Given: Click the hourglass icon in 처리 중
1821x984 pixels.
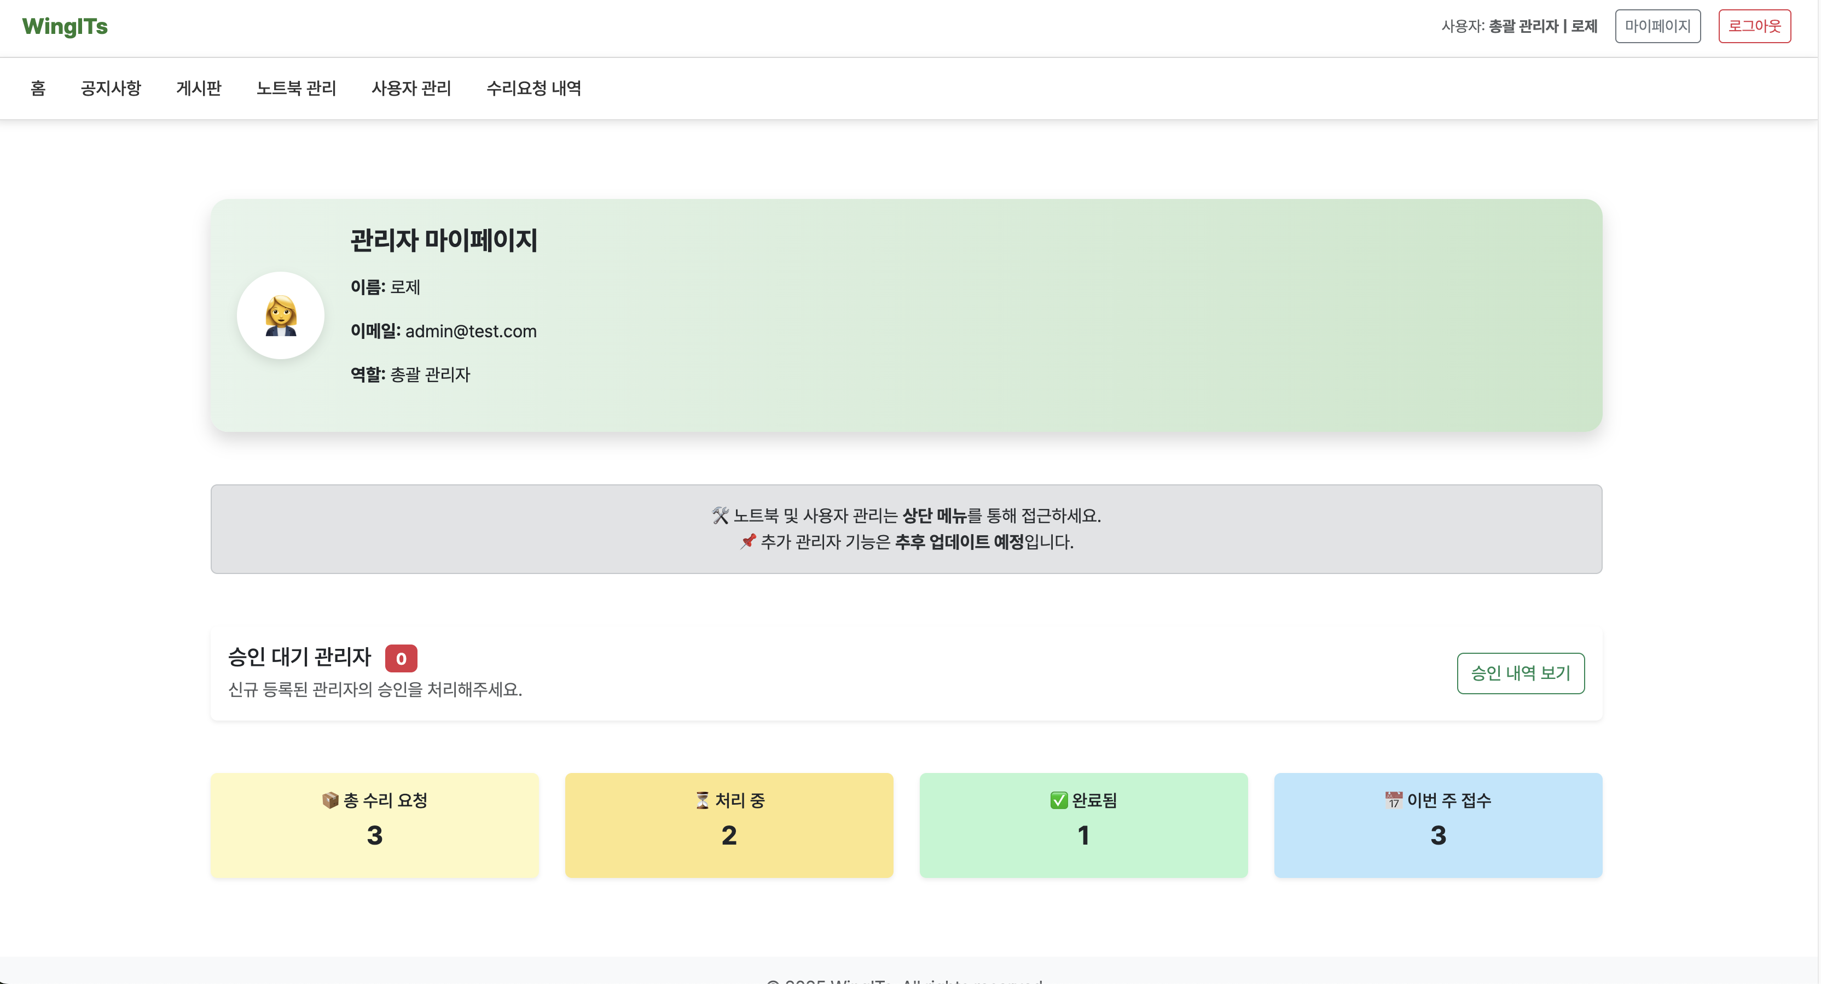Looking at the screenshot, I should tap(702, 800).
